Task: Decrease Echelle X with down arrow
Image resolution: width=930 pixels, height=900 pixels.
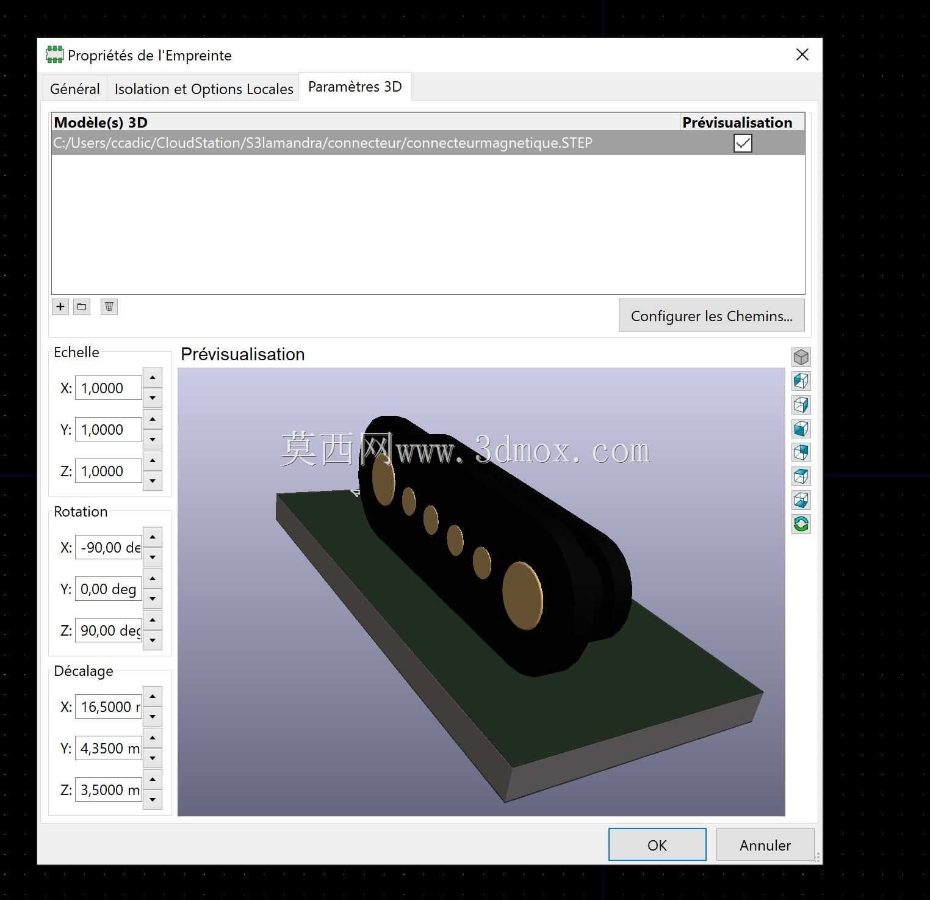Action: coord(153,398)
